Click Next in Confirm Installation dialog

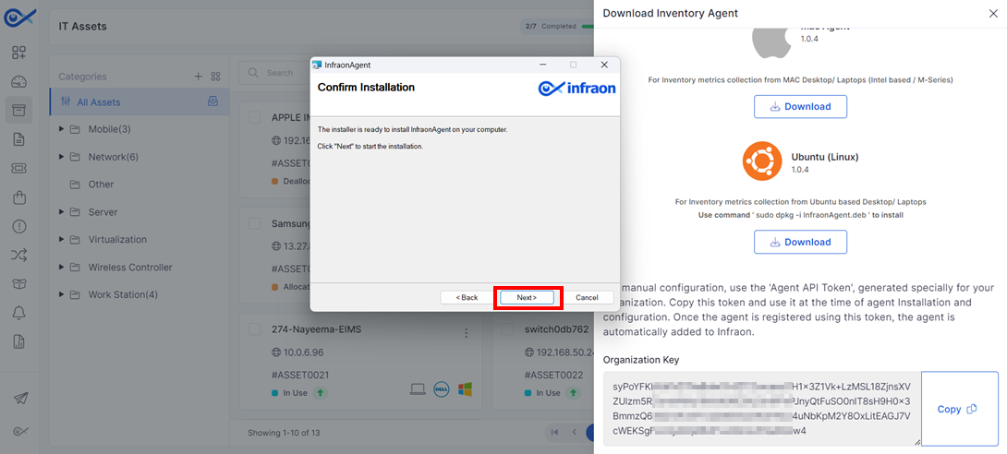(x=528, y=297)
